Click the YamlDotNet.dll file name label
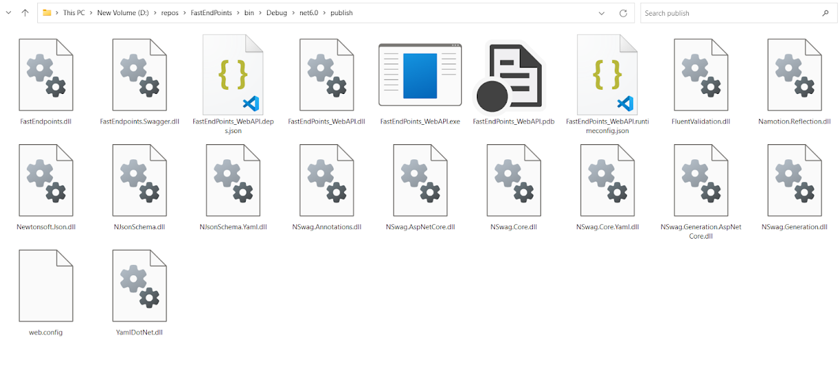Image resolution: width=840 pixels, height=367 pixels. (139, 333)
